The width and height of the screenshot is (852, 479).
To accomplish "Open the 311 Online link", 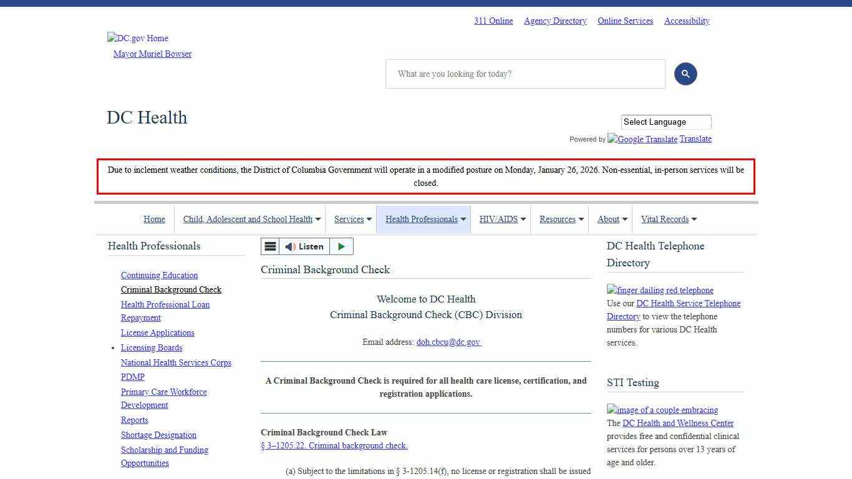I will (x=493, y=21).
